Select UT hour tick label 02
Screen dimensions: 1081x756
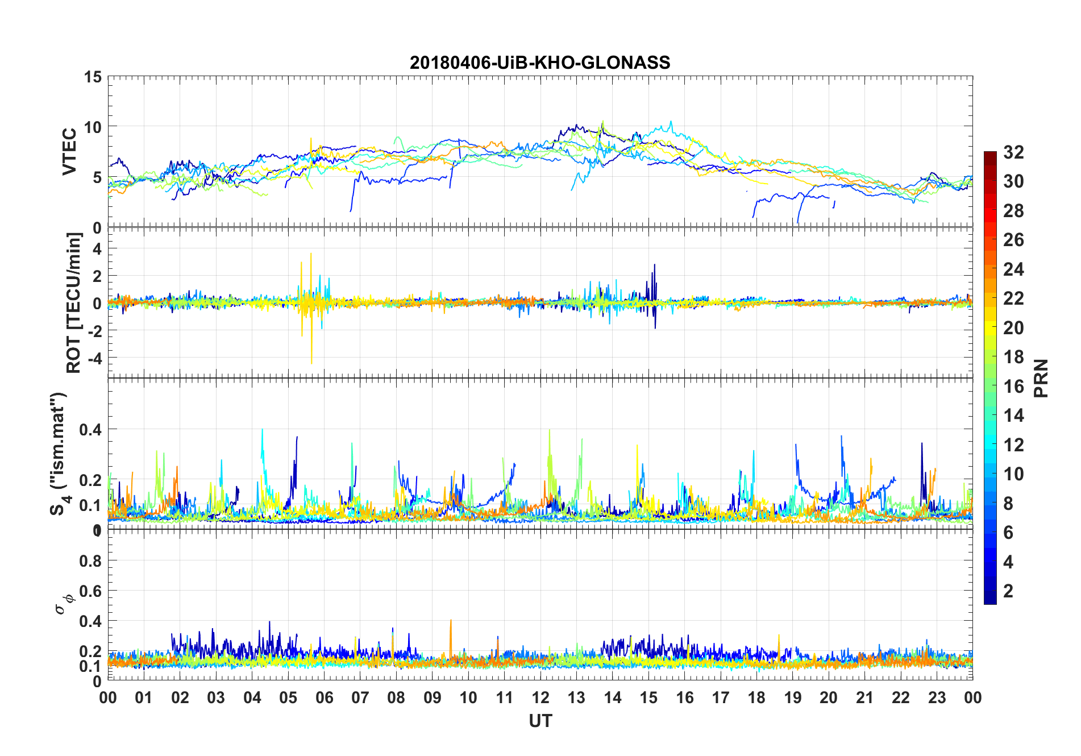(x=180, y=697)
